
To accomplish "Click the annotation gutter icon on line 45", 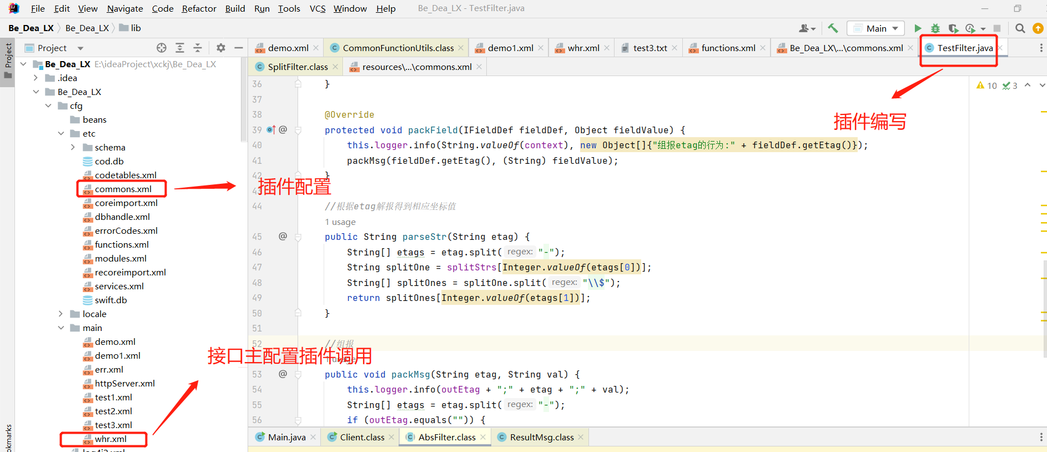I will point(283,237).
